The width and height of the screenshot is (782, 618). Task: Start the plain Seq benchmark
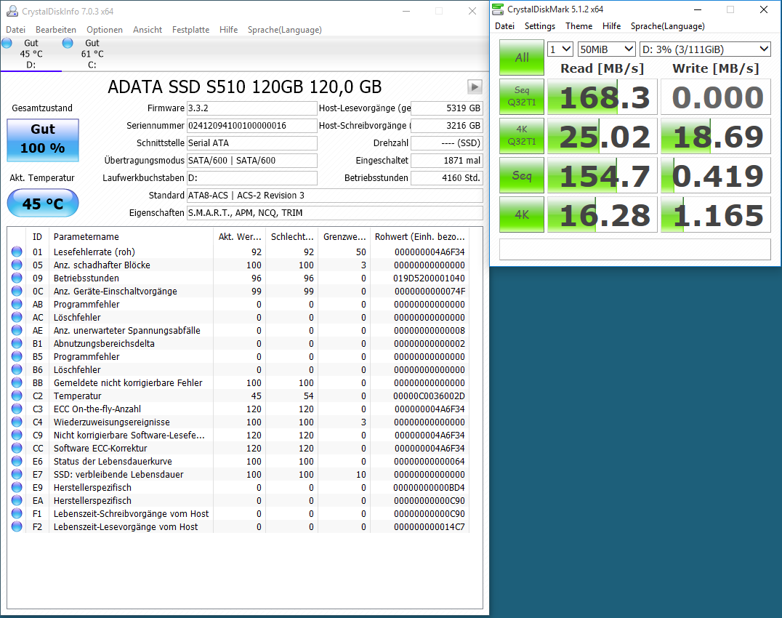pos(522,175)
